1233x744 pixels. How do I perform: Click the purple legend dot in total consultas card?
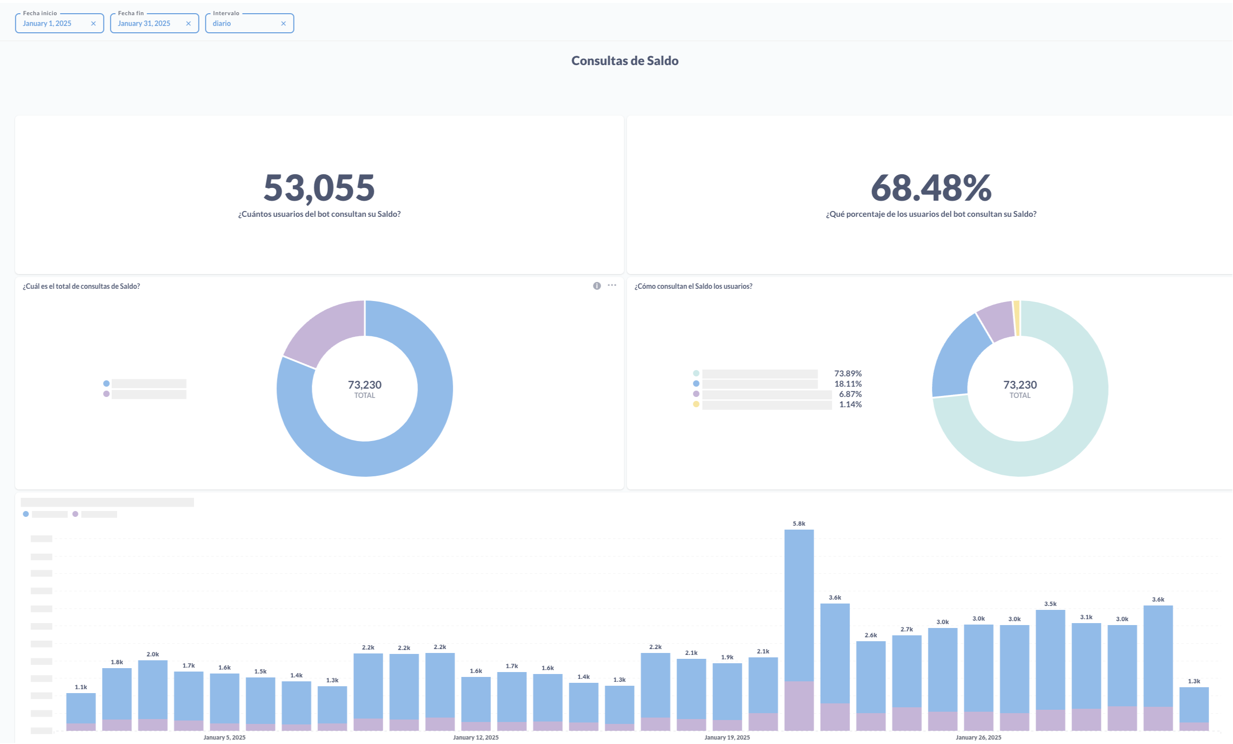(106, 394)
